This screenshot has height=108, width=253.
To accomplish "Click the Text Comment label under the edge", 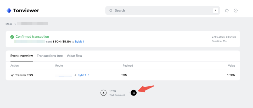I will [x=117, y=95].
